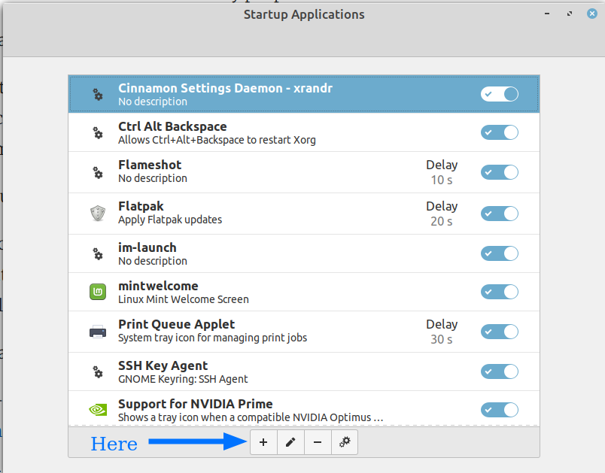Select the SSH Key Agent entry name
Screen dimensions: 605x473
click(163, 365)
